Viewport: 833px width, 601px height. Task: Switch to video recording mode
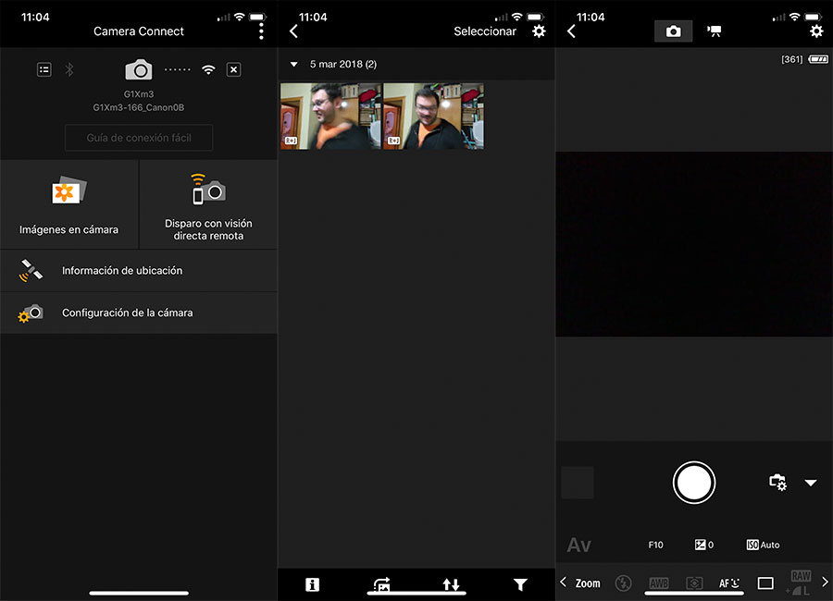(x=715, y=31)
